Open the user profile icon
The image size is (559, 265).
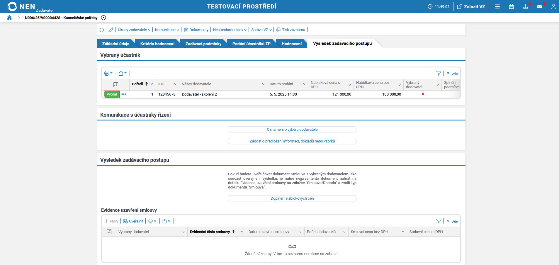tap(553, 6)
